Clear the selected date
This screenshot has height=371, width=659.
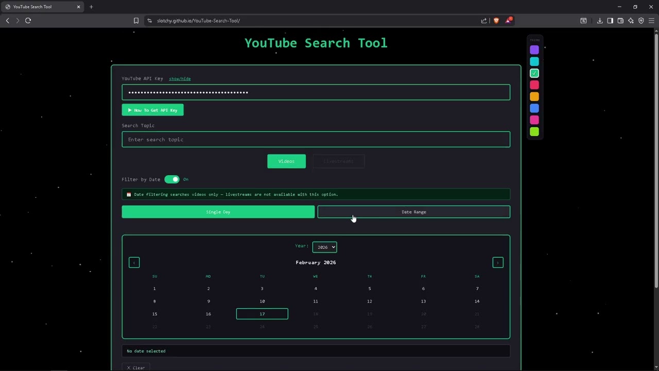click(136, 367)
